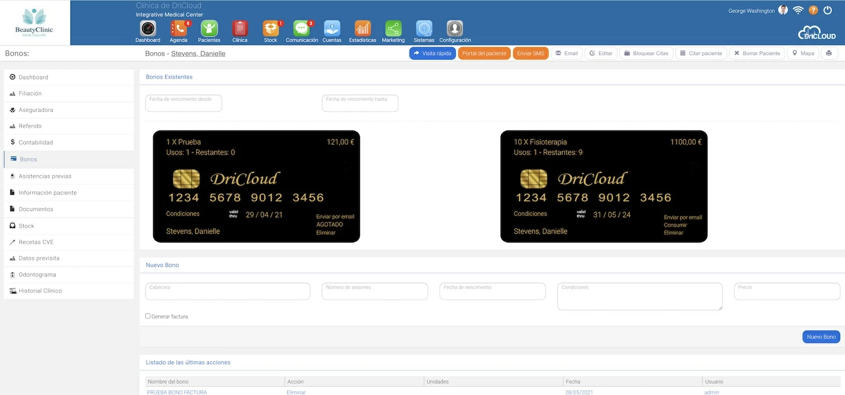The image size is (845, 395).
Task: Open the Agenda module icon
Action: 179,29
